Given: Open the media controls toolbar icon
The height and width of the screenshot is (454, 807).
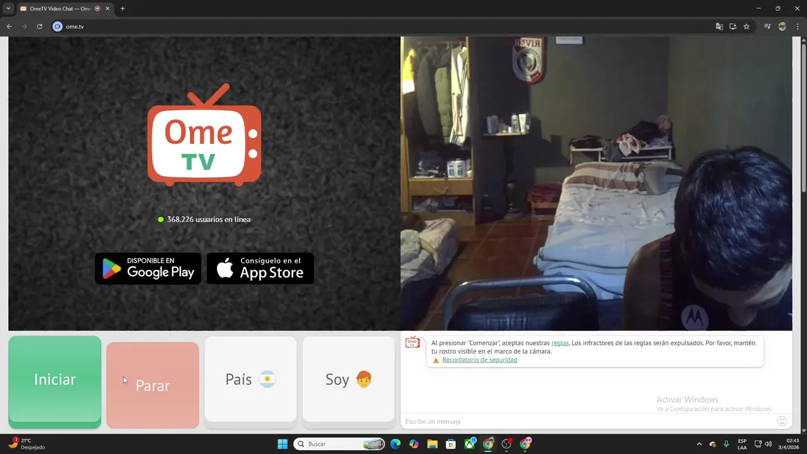Looking at the screenshot, I should 767,26.
